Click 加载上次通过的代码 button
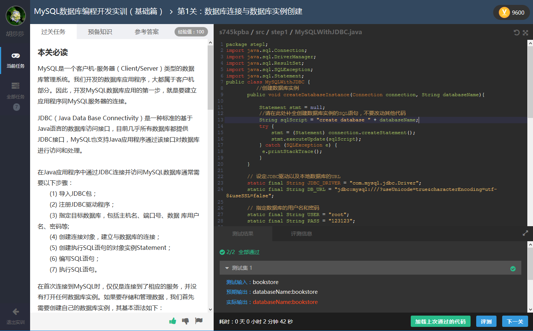 tap(440, 322)
